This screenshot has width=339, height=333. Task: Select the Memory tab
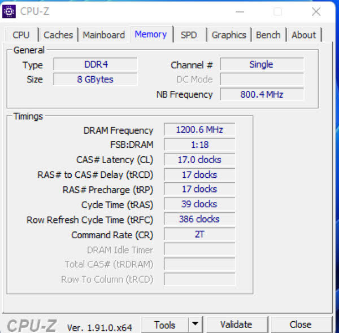pos(151,34)
